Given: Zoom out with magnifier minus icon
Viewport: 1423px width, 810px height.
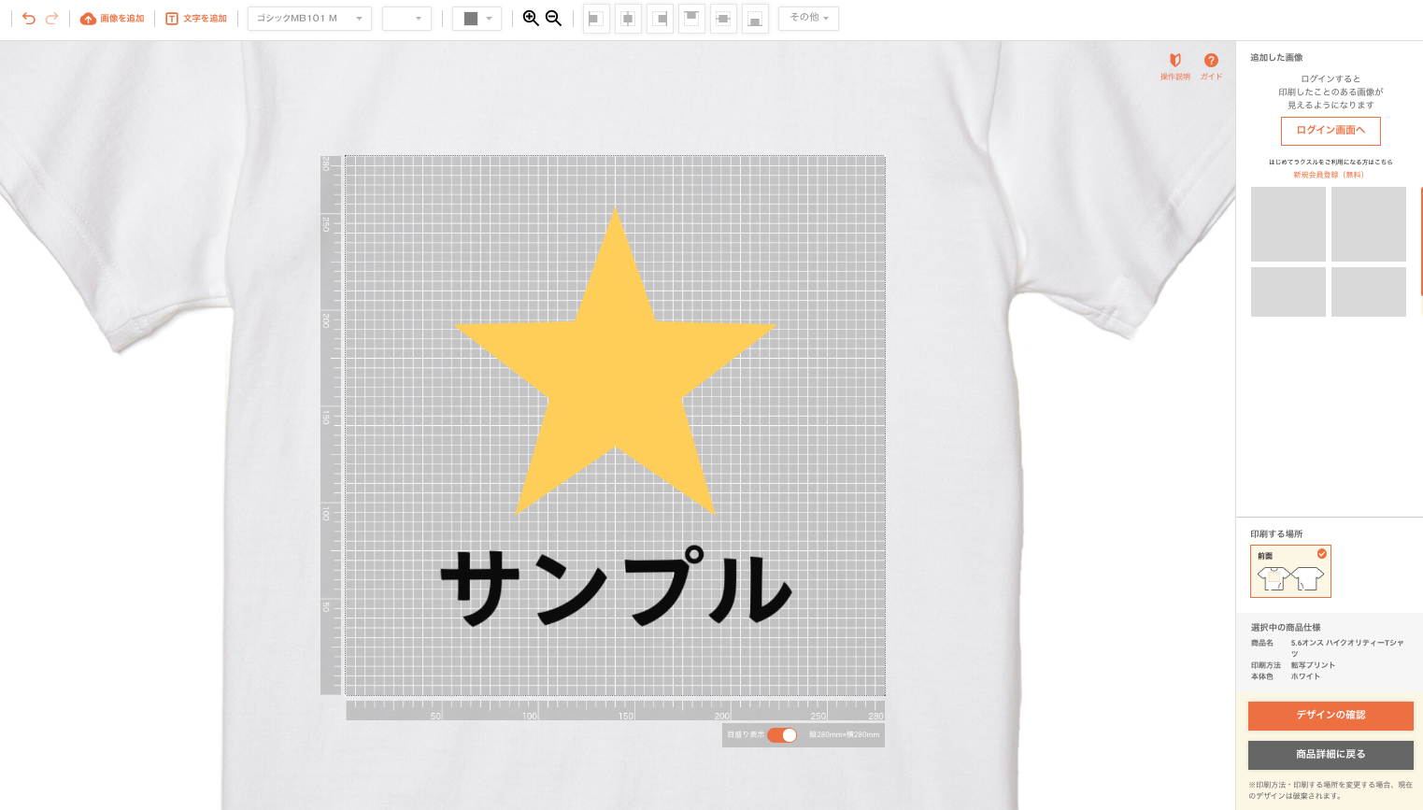Looking at the screenshot, I should pyautogui.click(x=553, y=19).
